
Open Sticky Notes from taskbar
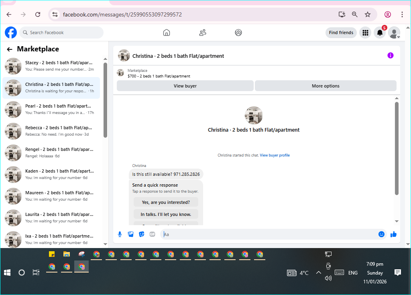pos(52,254)
